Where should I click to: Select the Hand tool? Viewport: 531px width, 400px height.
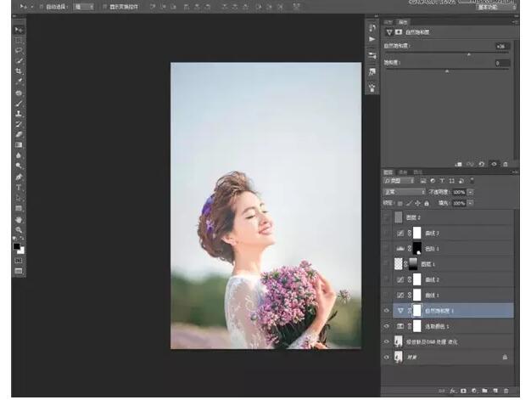(19, 219)
